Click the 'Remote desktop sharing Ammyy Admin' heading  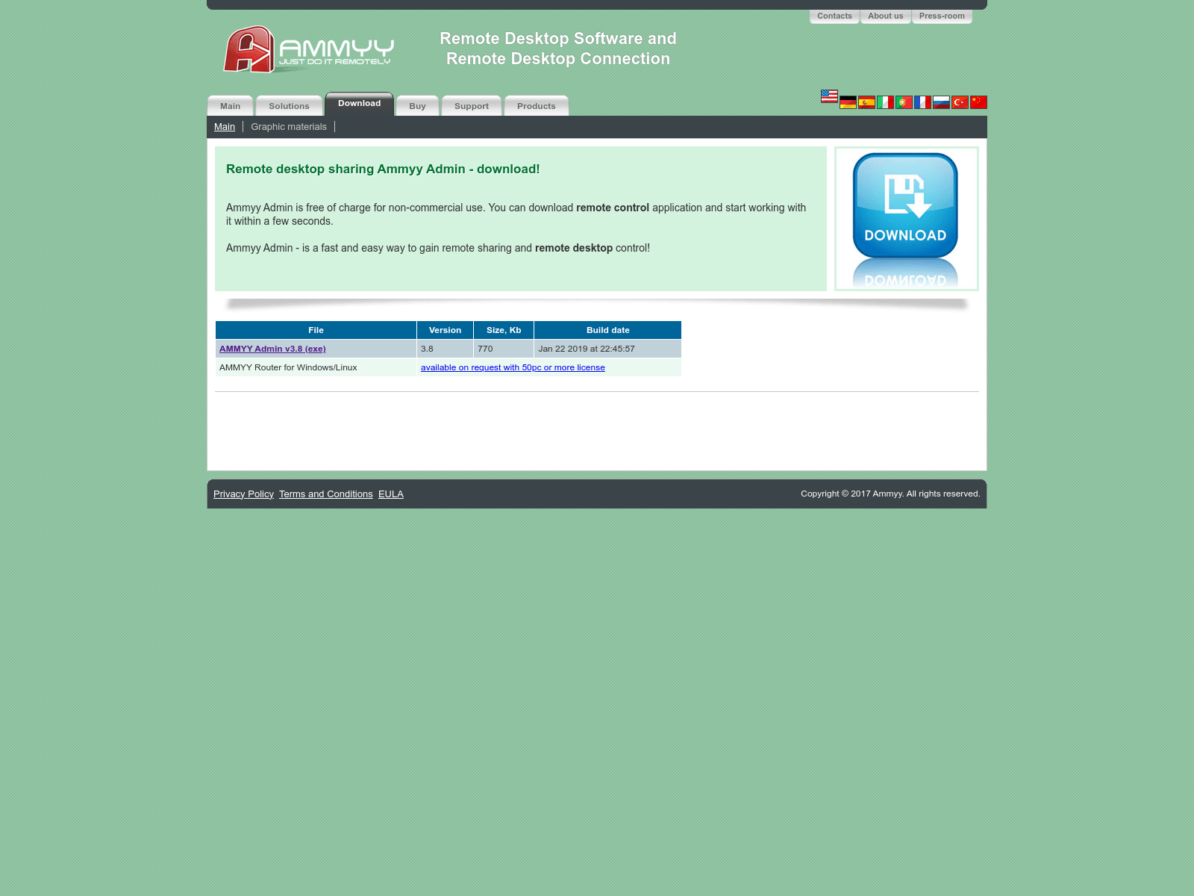[x=383, y=169]
